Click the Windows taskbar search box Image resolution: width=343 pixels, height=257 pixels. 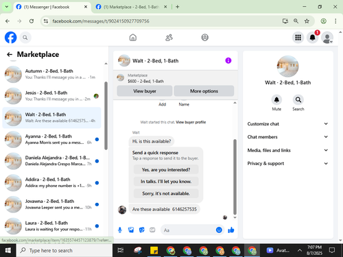[64, 250]
